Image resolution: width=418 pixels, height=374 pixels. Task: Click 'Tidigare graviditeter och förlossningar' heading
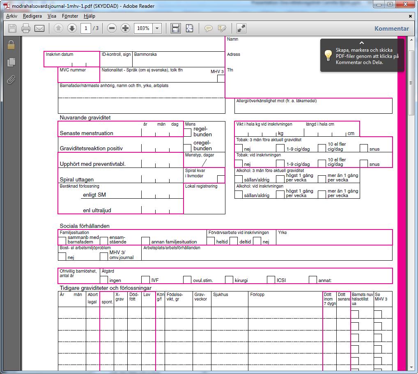[x=106, y=288]
